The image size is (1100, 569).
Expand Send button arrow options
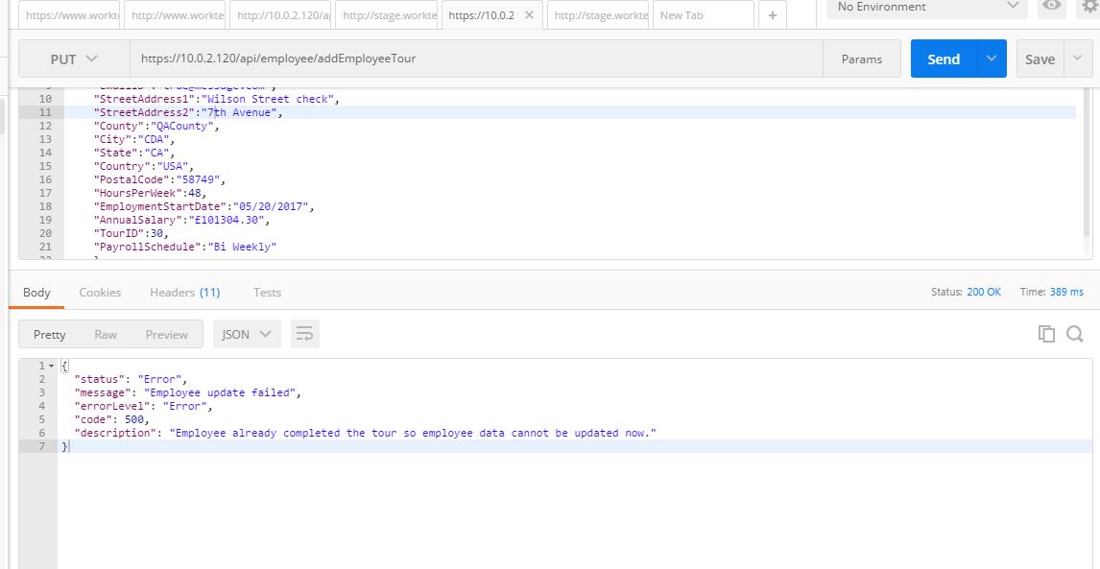992,59
